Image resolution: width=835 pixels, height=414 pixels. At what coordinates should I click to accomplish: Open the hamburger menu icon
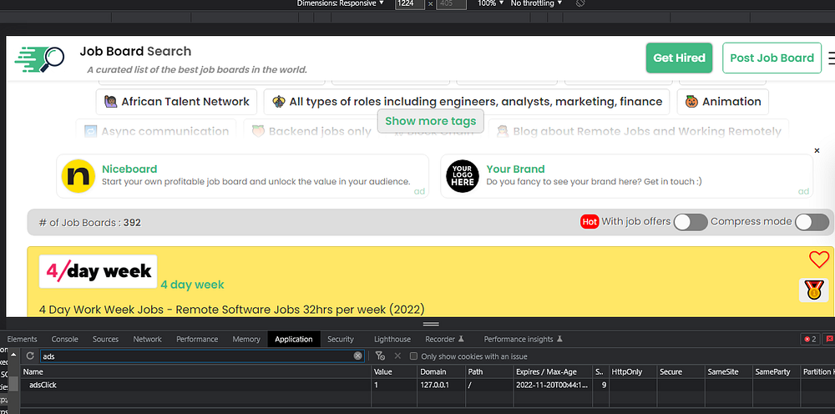tap(832, 58)
